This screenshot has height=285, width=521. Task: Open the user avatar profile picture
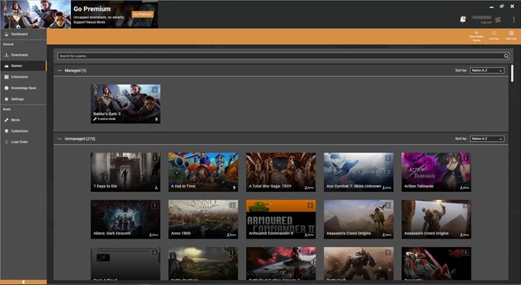coord(498,20)
